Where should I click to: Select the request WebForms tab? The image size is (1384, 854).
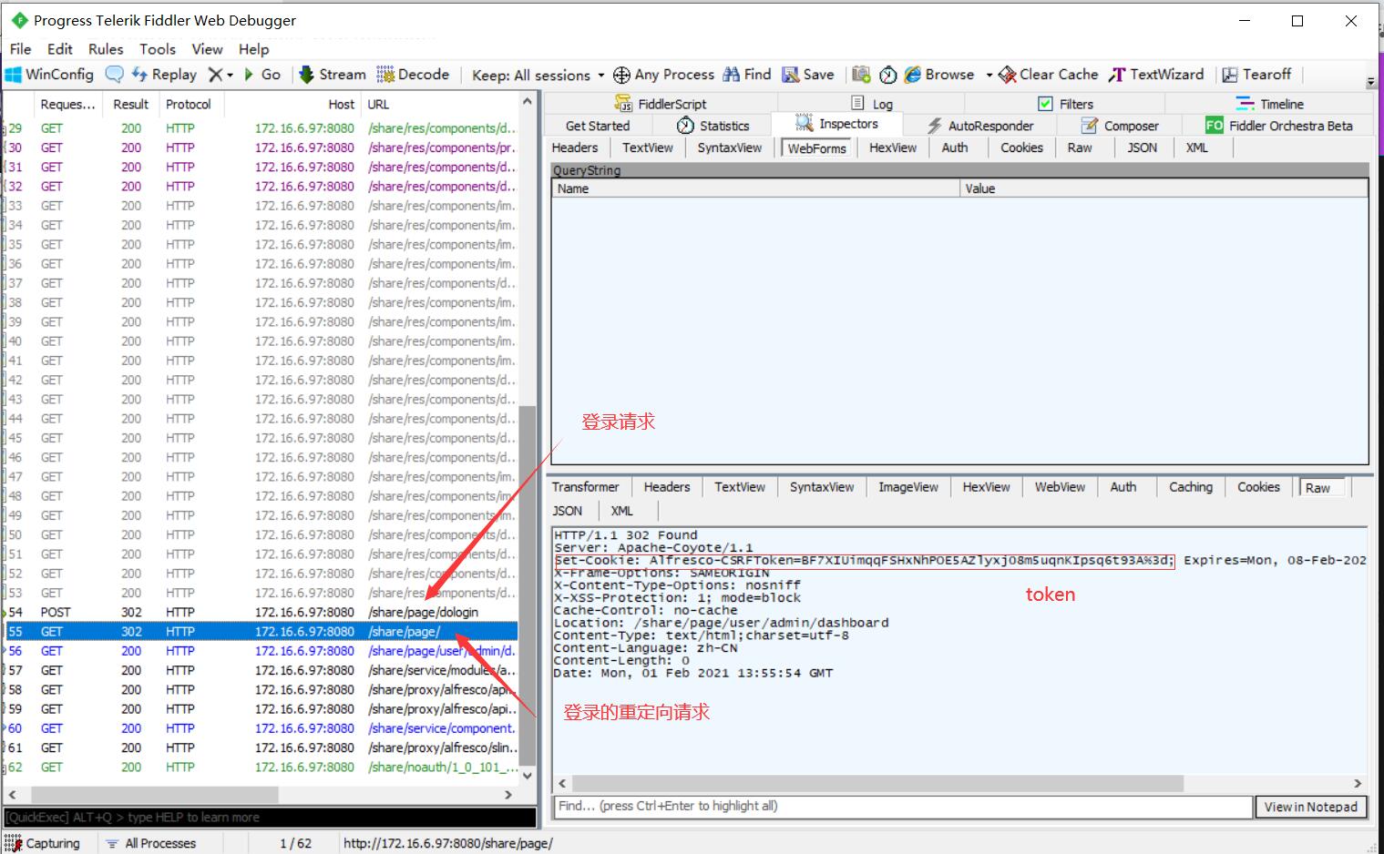(817, 148)
